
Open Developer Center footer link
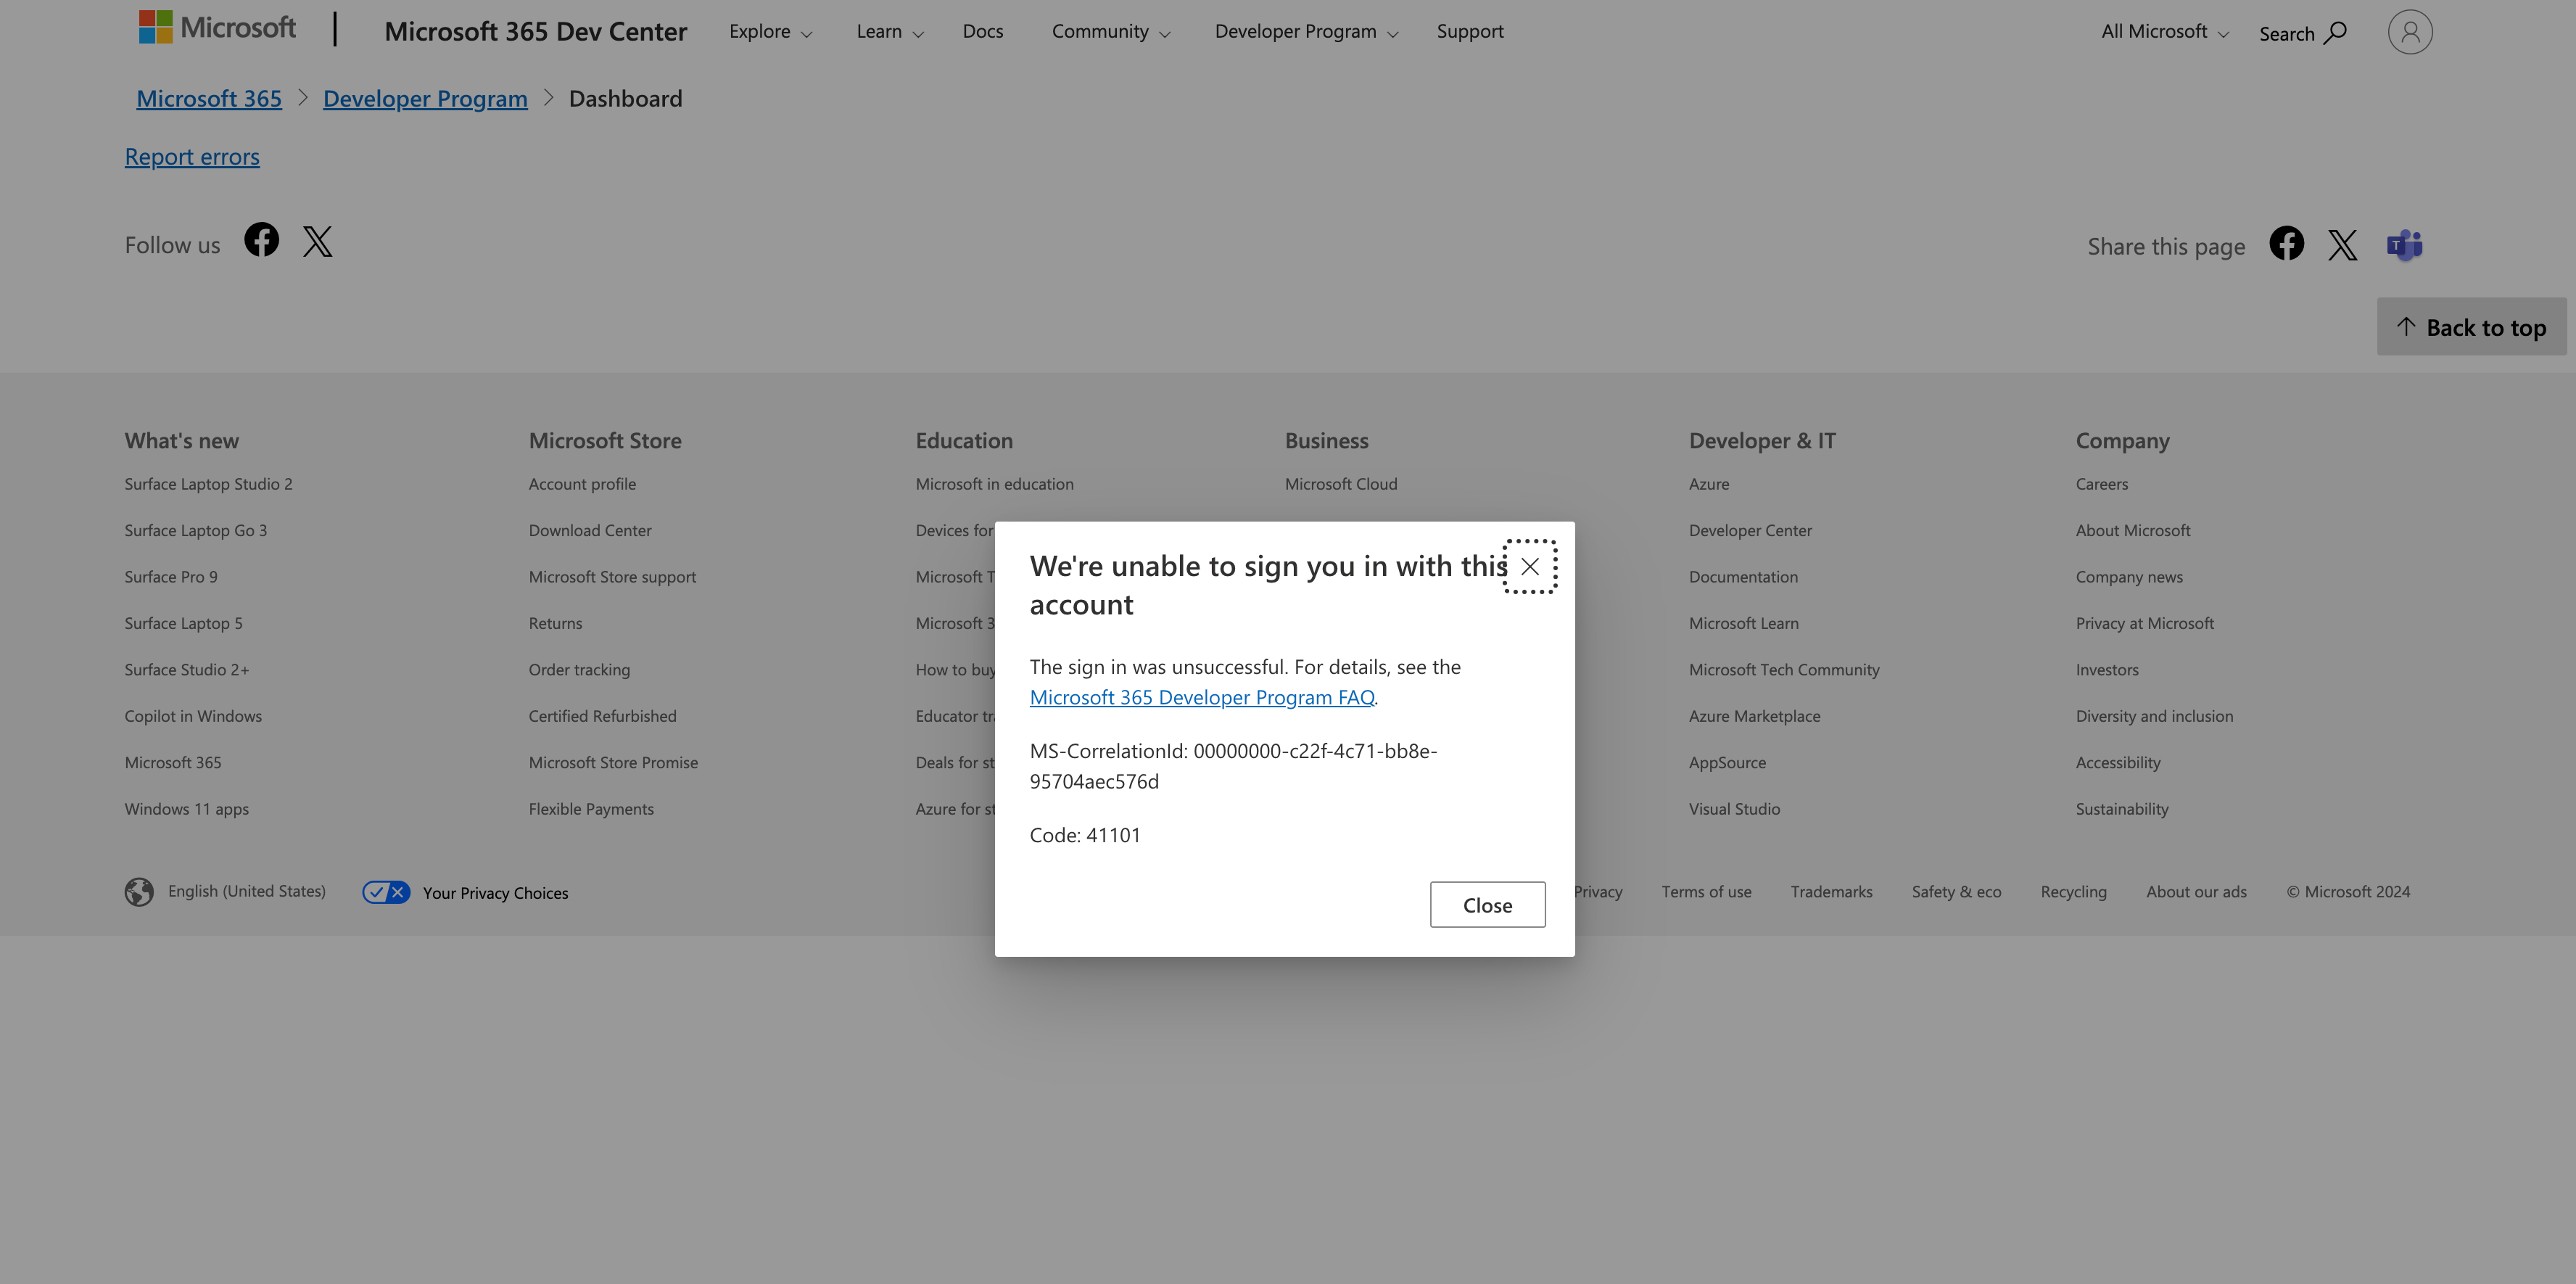1750,531
